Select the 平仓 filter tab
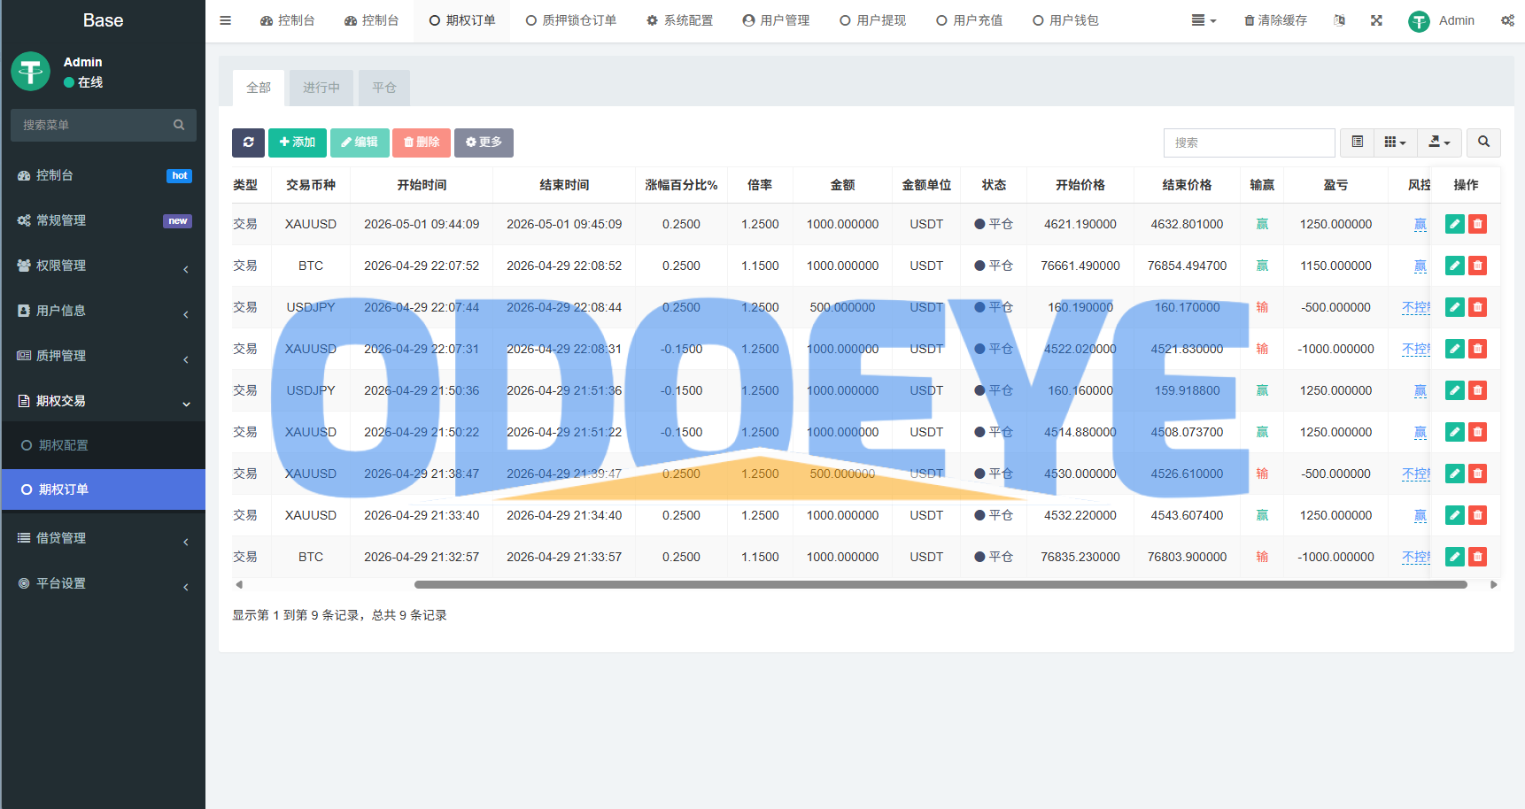 pos(384,88)
